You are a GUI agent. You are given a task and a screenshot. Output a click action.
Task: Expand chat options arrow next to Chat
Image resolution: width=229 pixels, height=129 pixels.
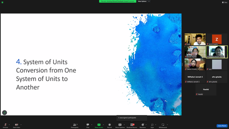92,125
